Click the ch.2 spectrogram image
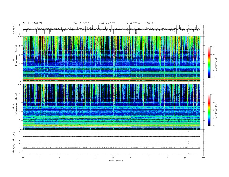The image size is (229, 177). (112, 107)
